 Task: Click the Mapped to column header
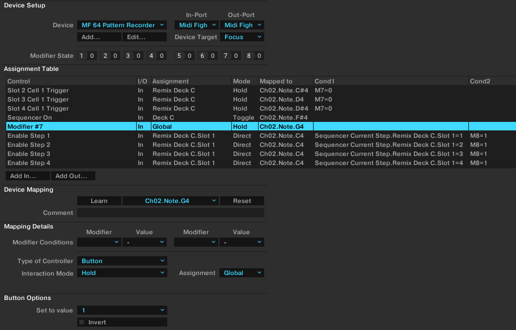coord(286,81)
